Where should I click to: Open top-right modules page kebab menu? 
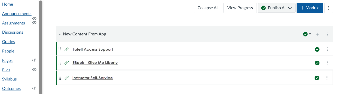pyautogui.click(x=329, y=8)
